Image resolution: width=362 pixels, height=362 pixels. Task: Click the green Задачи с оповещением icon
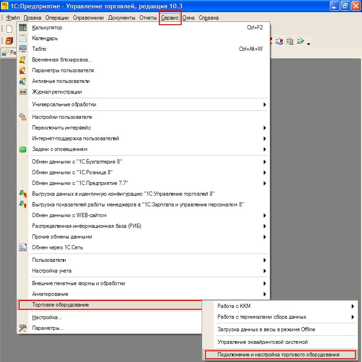pyautogui.click(x=23, y=150)
